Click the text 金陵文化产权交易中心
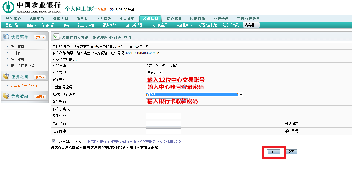 162,66
